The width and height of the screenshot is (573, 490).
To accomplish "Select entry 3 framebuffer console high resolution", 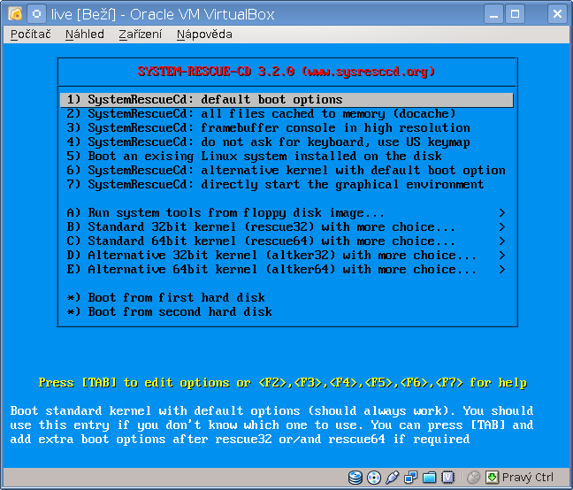I will (x=286, y=128).
